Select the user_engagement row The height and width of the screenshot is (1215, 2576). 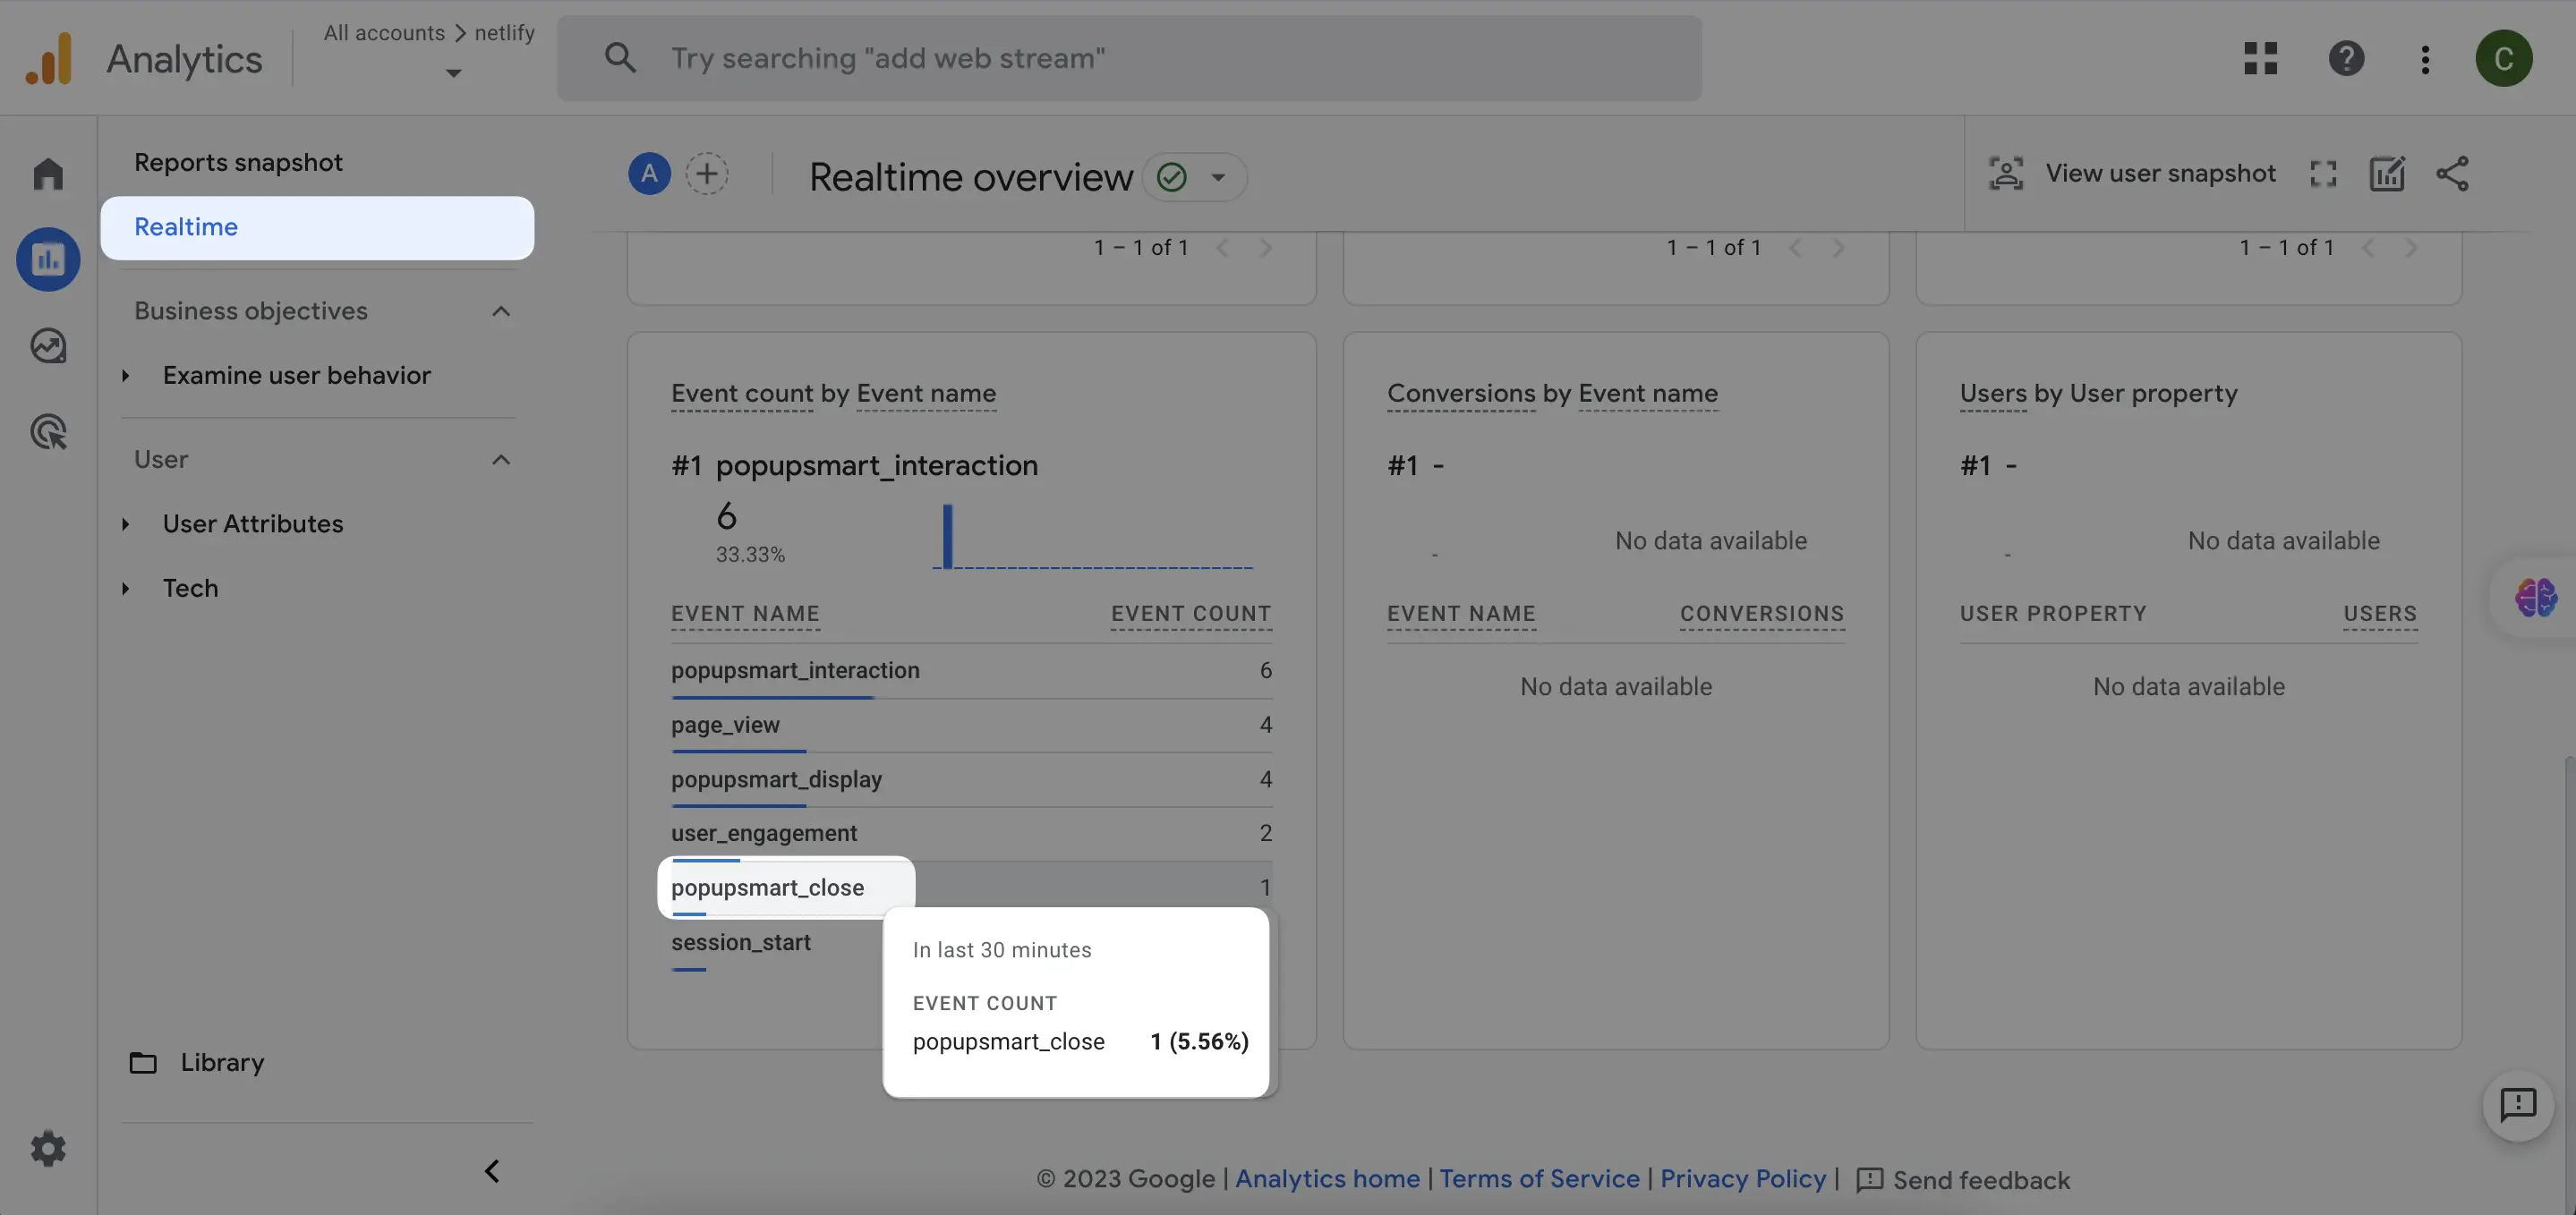click(x=971, y=834)
